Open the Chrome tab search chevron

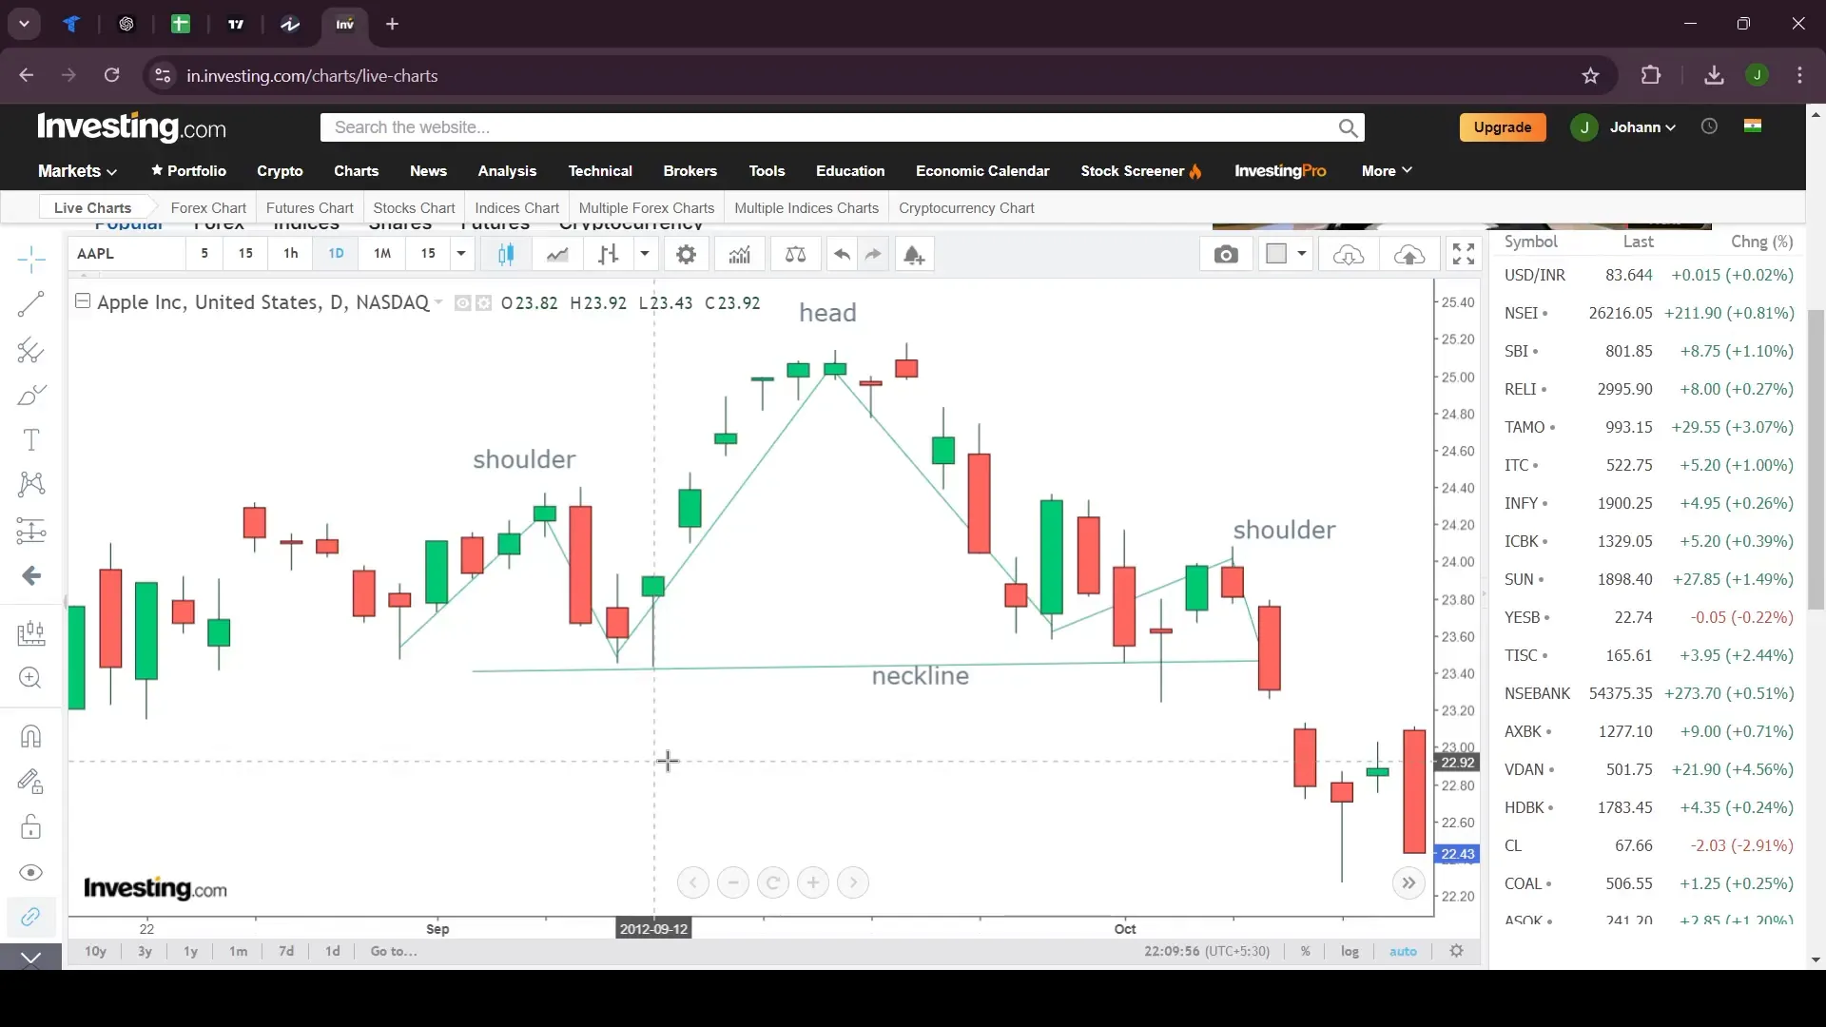click(24, 24)
